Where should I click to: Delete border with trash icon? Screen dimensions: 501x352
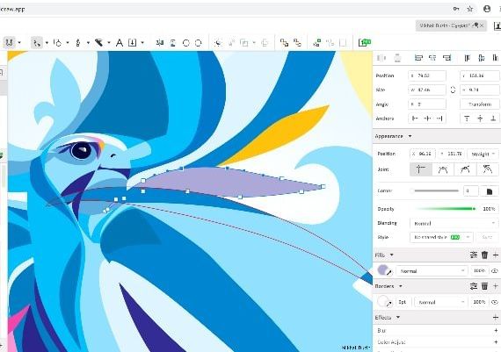pyautogui.click(x=484, y=286)
